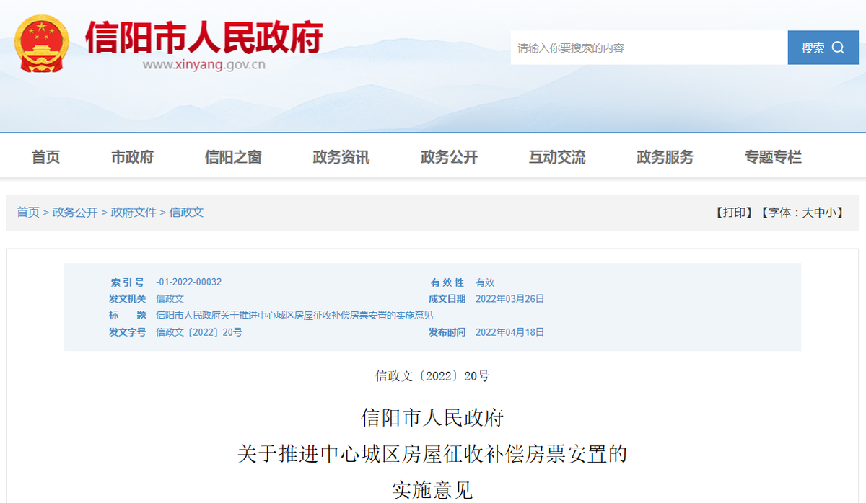Go to 政府文件 in the breadcrumb
Viewport: 866px width, 503px height.
click(x=134, y=213)
